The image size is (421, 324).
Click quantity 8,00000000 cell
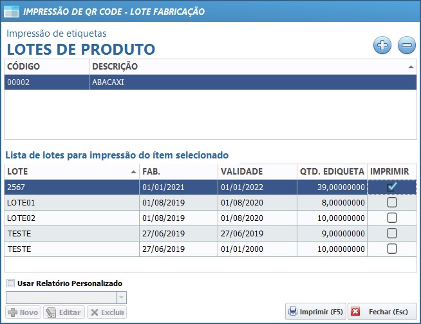[332, 202]
